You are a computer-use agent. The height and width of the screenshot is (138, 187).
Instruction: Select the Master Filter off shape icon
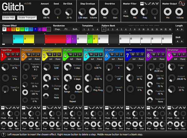tap(142, 4)
